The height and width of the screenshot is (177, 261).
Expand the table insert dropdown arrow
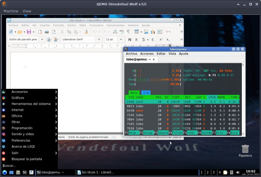[x=141, y=32]
